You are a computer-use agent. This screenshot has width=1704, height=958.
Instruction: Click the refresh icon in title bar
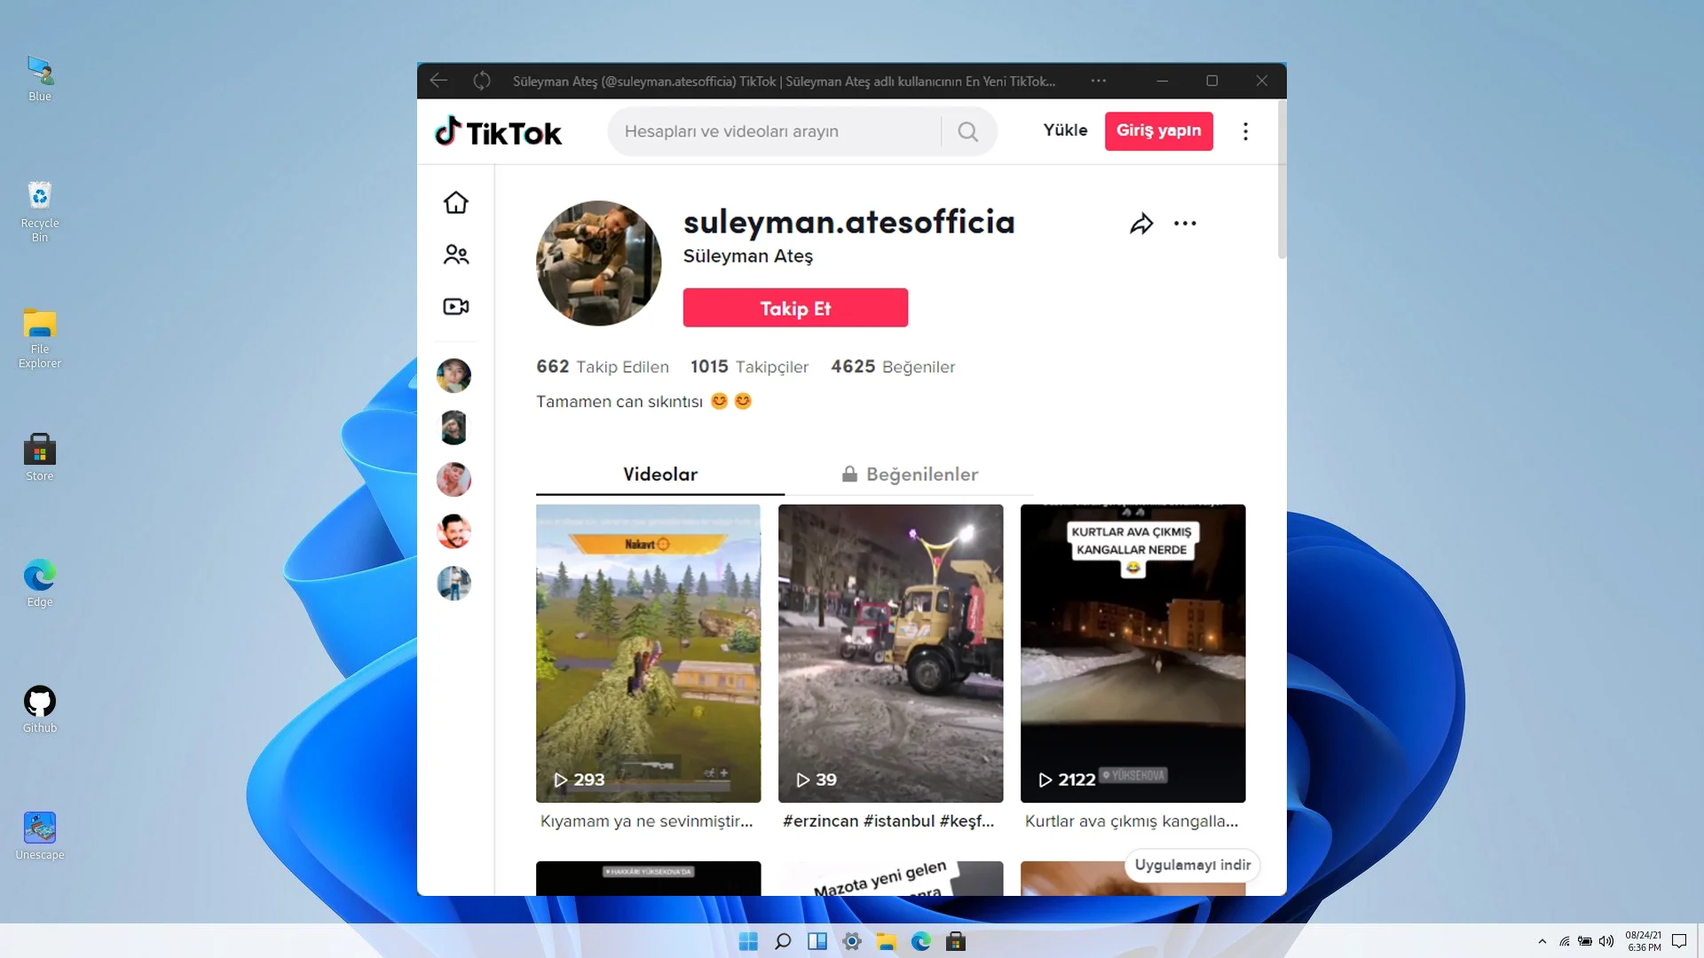(482, 81)
